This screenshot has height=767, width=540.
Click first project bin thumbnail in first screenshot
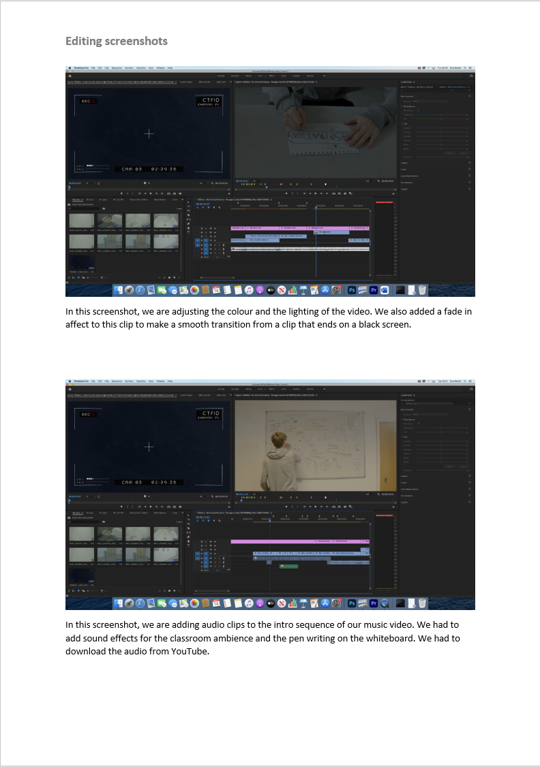point(82,220)
